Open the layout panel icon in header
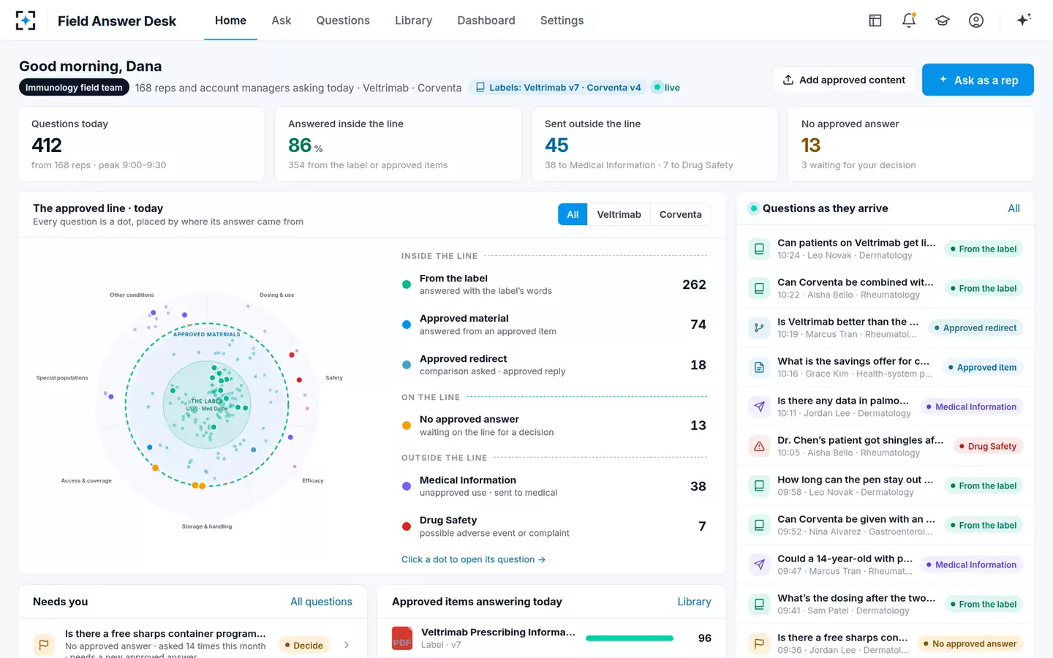The width and height of the screenshot is (1053, 658). coord(875,20)
